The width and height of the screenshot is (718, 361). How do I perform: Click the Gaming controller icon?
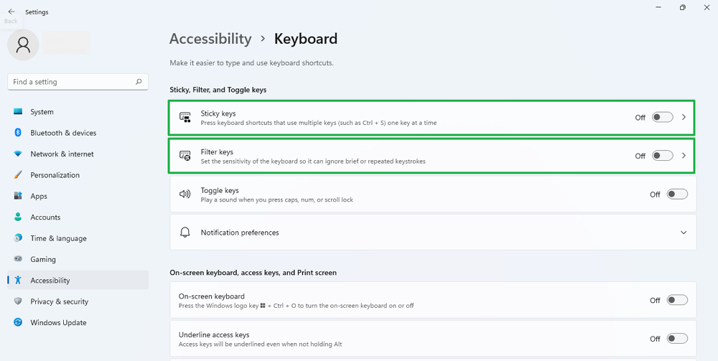18,259
